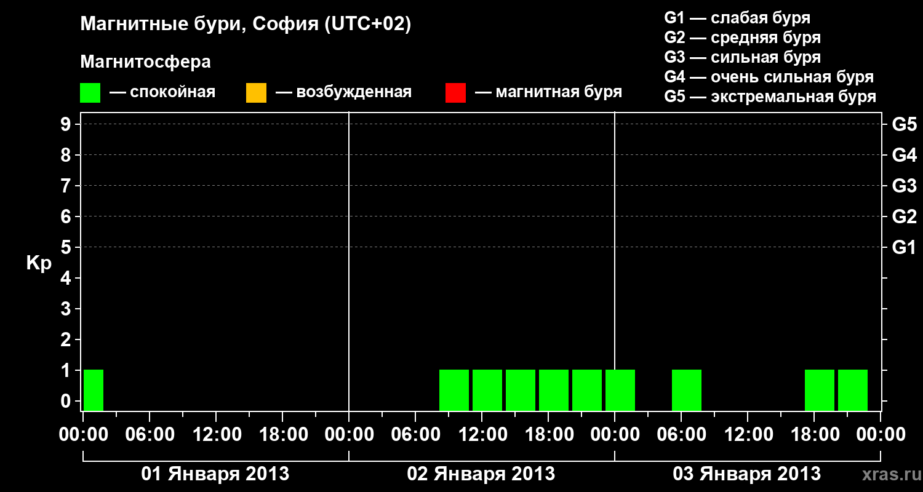This screenshot has height=492, width=923.
Task: Click the '03 Января 2013' date label
Action: coord(747,474)
